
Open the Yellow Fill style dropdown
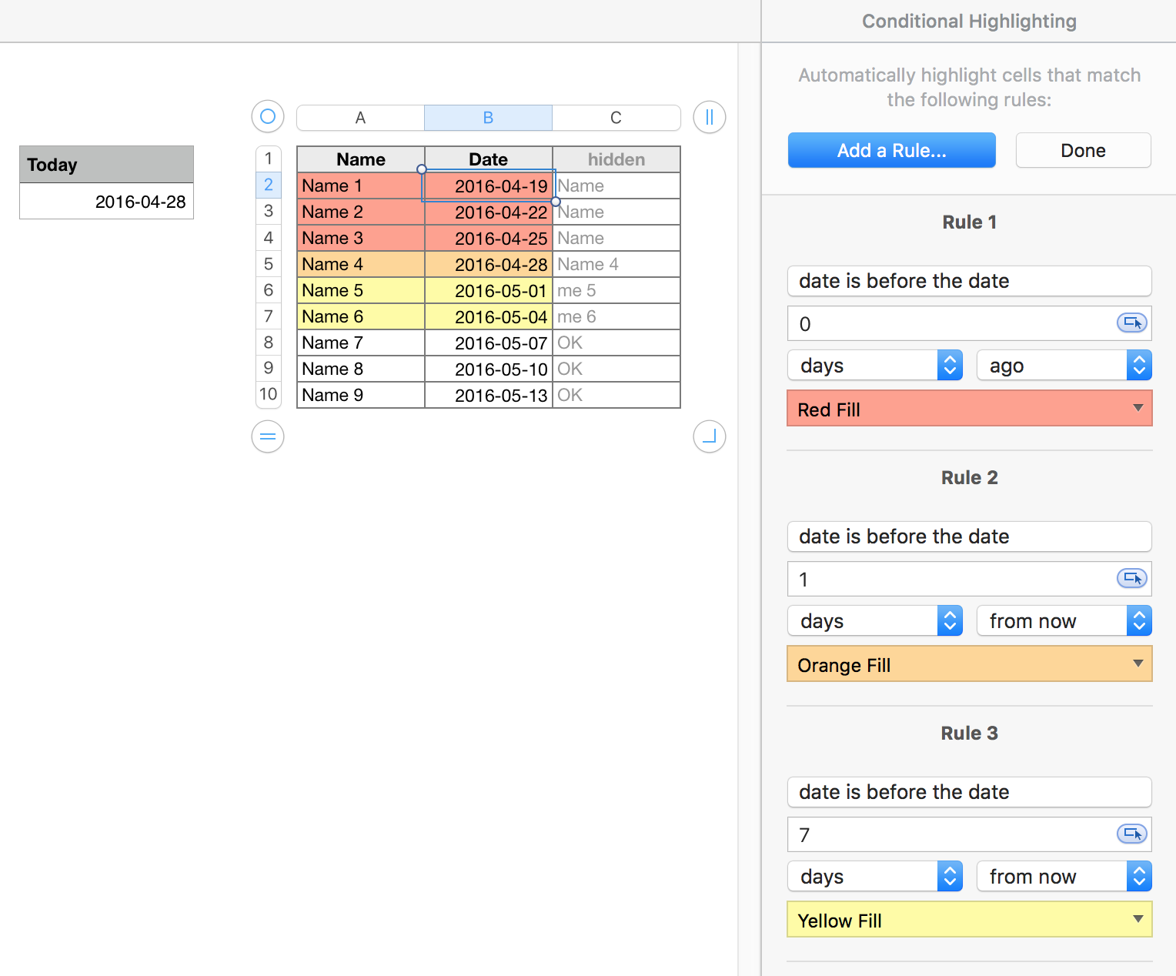tap(970, 920)
